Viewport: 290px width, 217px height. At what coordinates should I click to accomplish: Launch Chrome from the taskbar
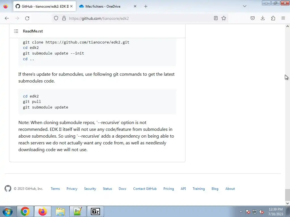pyautogui.click(x=25, y=211)
